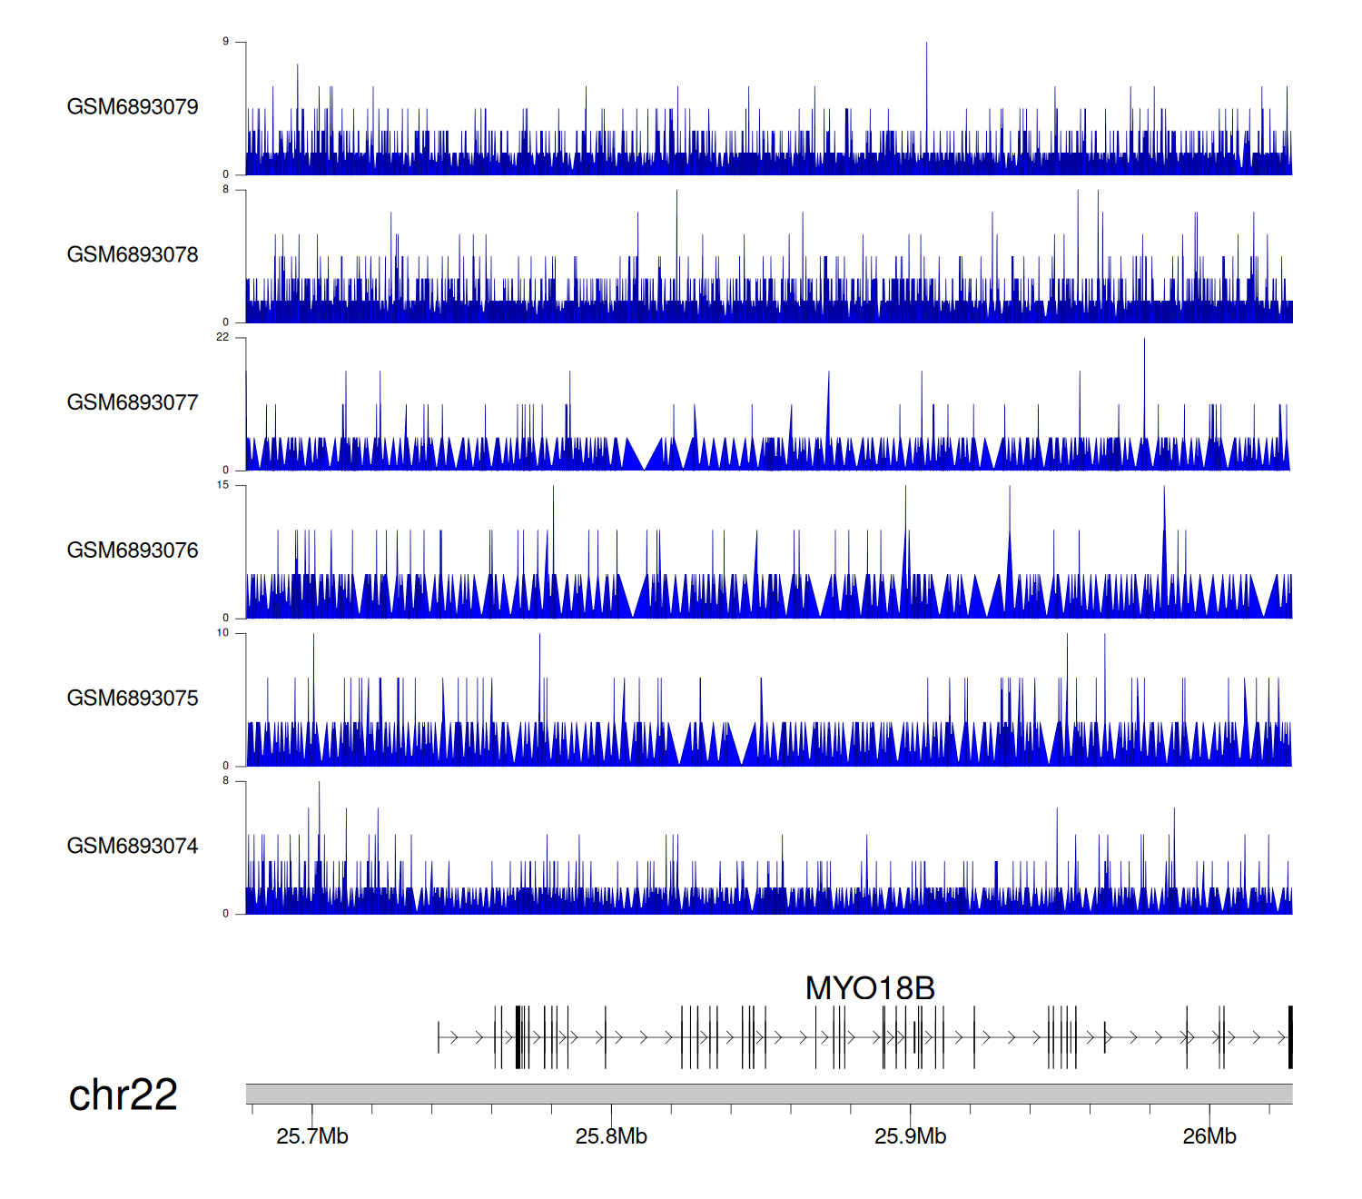Image resolution: width=1362 pixels, height=1199 pixels.
Task: Click the GSM6893075 track name
Action: point(133,699)
